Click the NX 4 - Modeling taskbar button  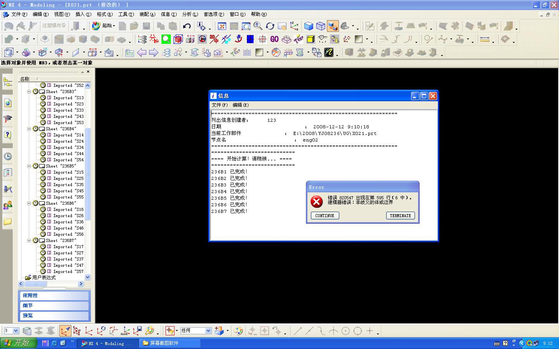pos(108,343)
